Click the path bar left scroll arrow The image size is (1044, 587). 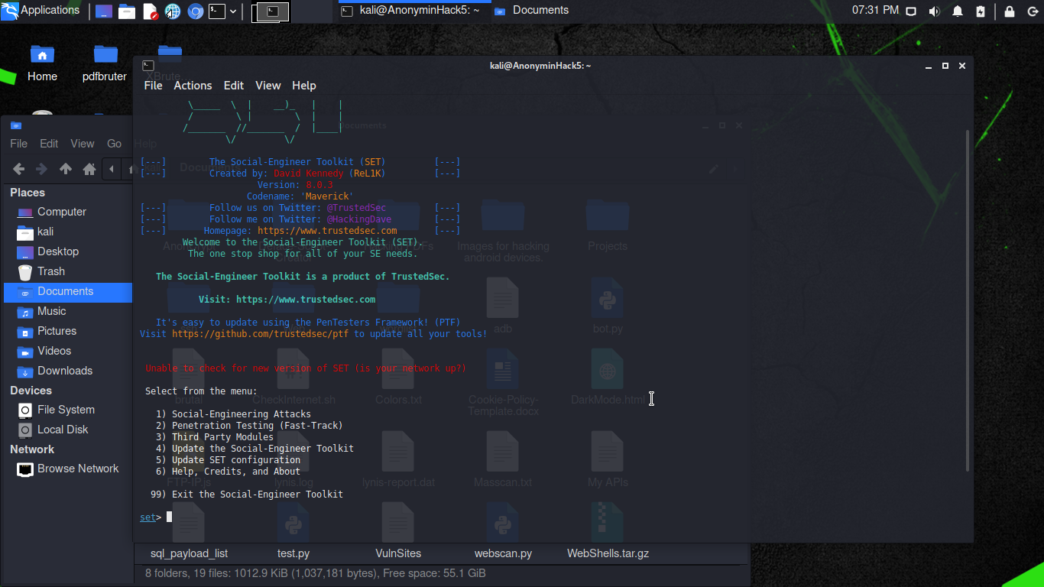[x=112, y=169]
